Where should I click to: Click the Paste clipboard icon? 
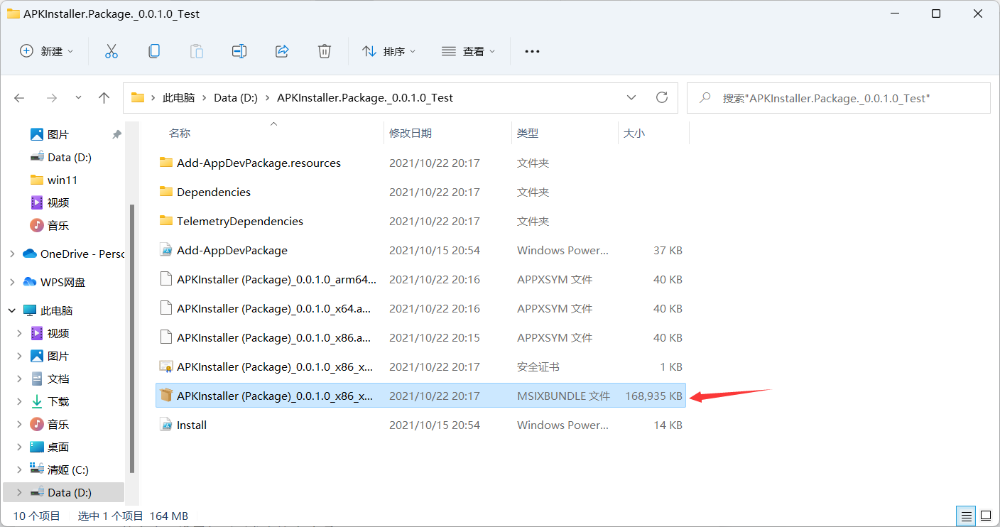[x=197, y=51]
